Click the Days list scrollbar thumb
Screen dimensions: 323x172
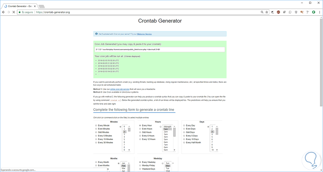pos(217,131)
